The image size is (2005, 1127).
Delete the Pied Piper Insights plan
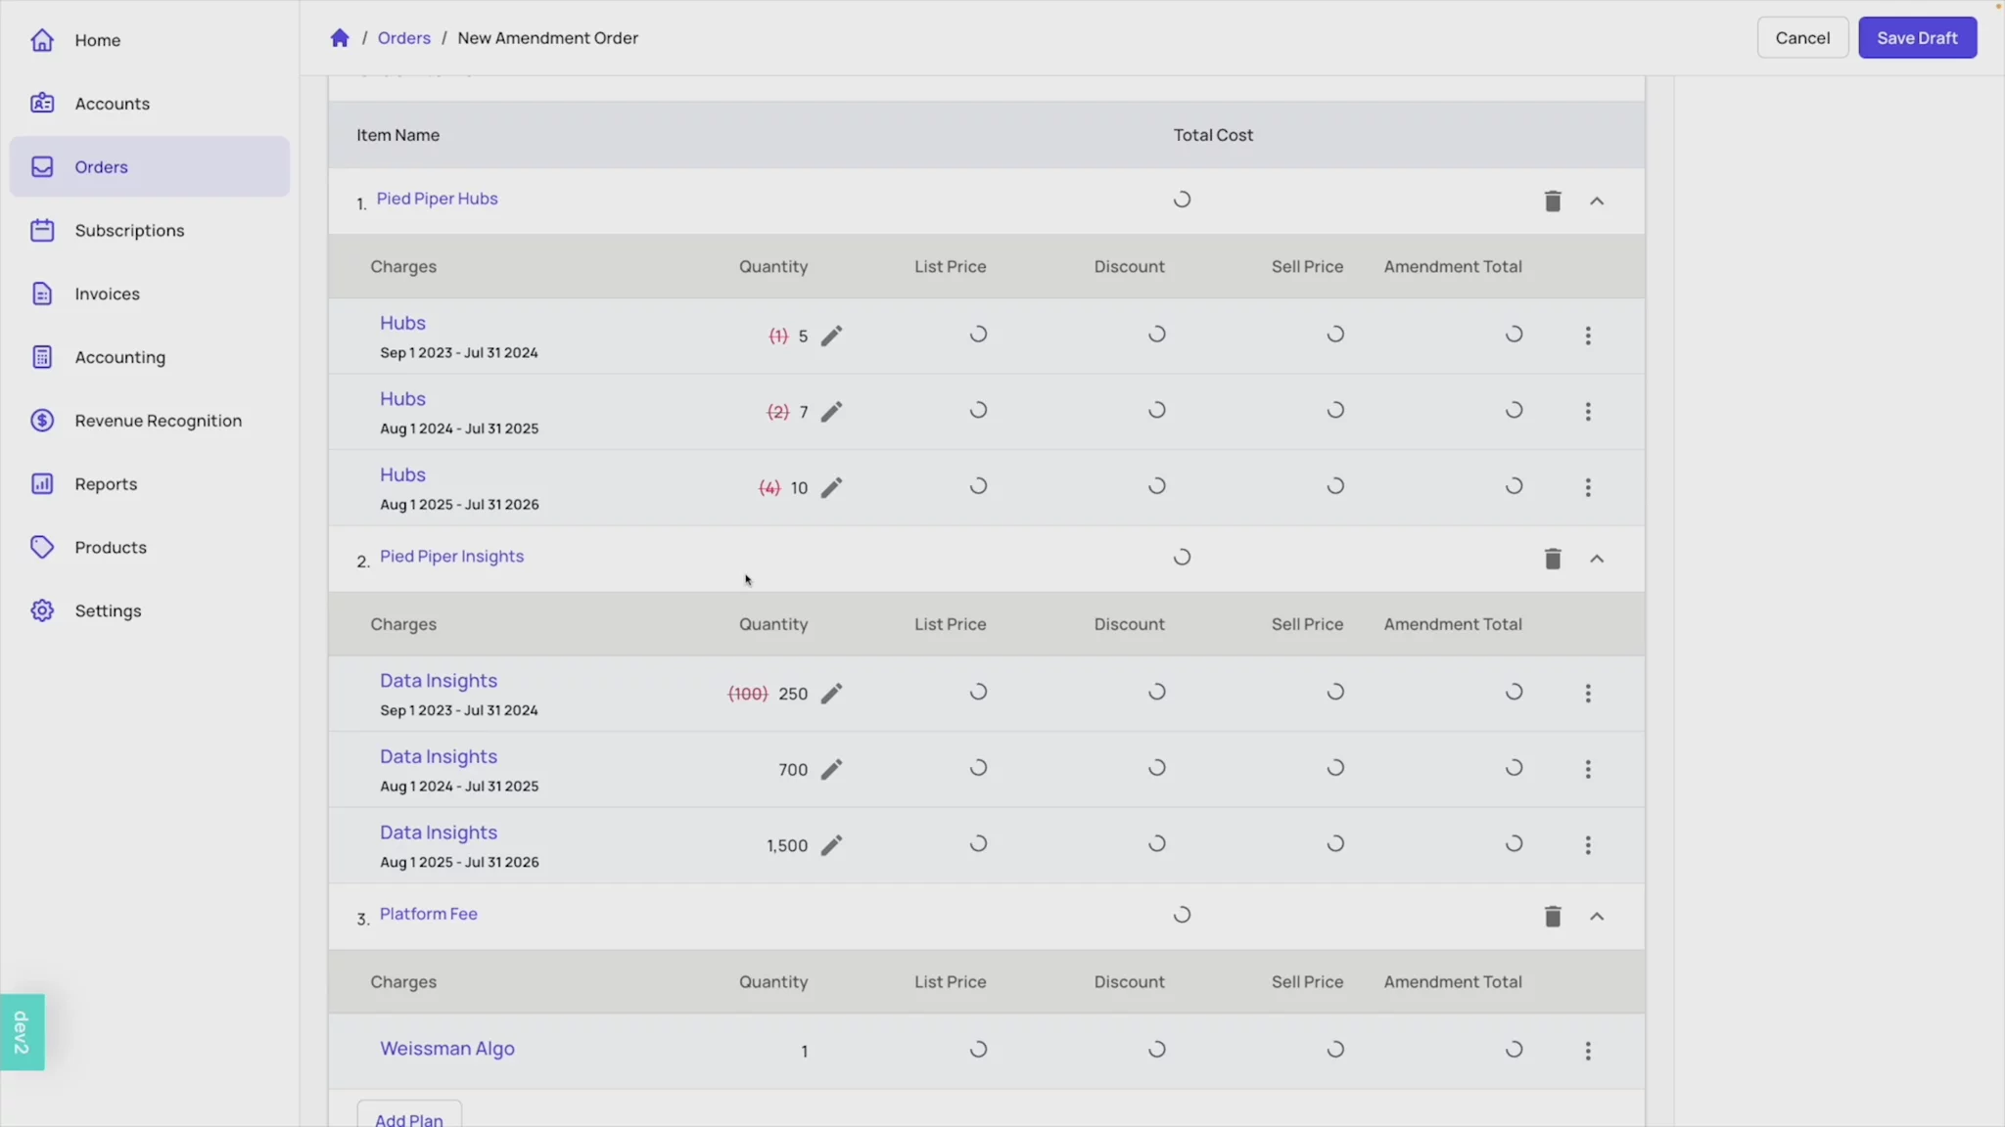1553,559
